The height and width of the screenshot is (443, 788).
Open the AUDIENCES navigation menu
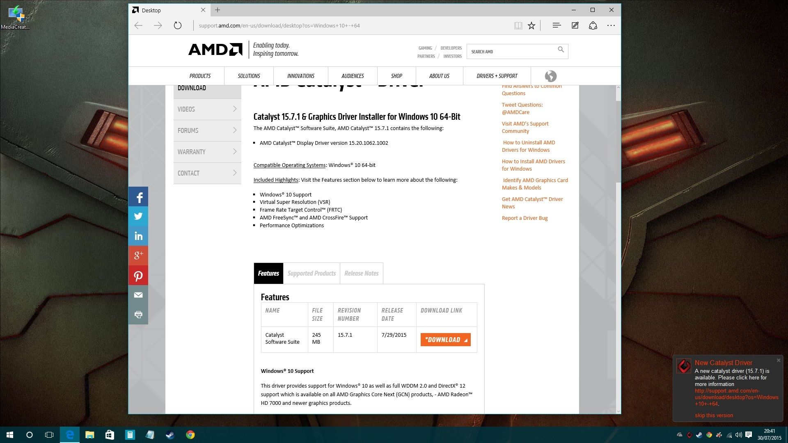click(x=353, y=76)
